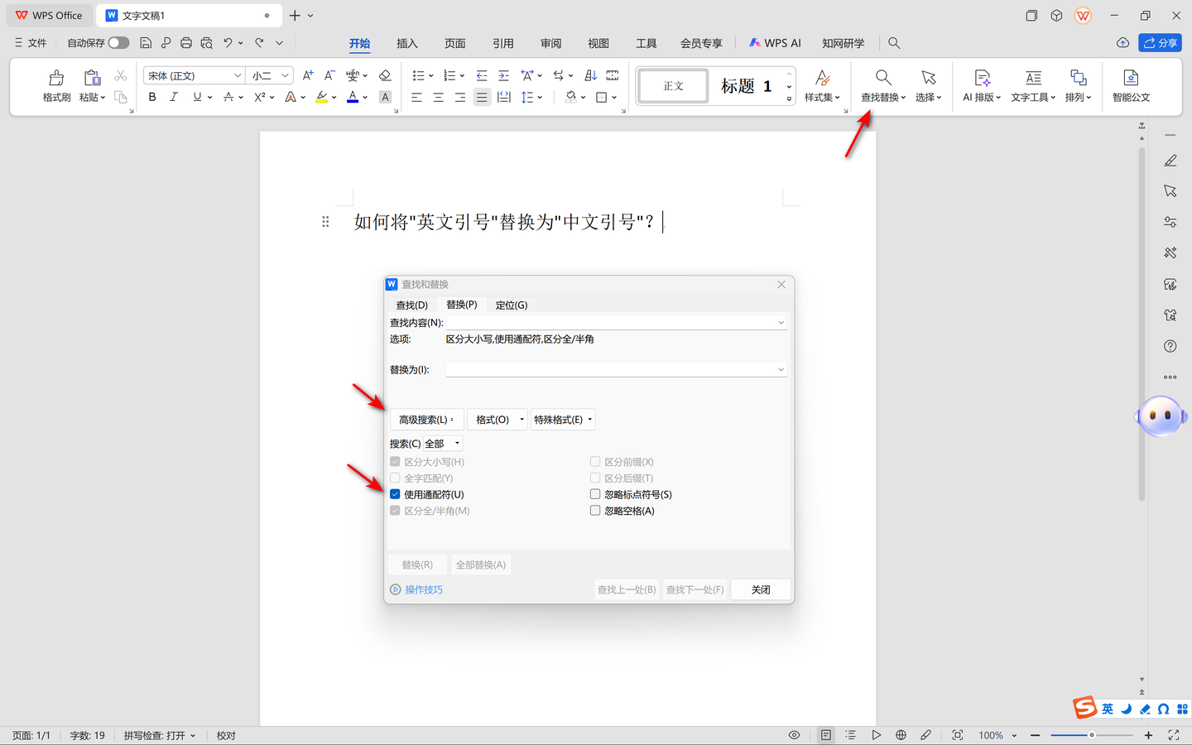
Task: Expand Find What (查找内容) history dropdown
Action: click(x=781, y=323)
